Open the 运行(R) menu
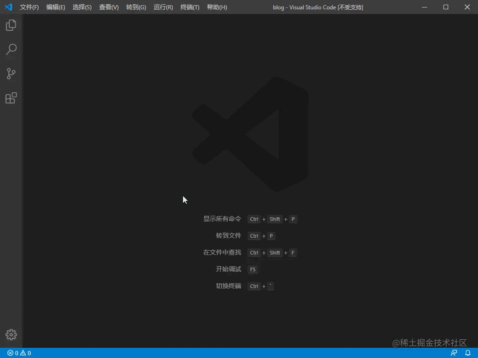This screenshot has height=358, width=478. [162, 7]
